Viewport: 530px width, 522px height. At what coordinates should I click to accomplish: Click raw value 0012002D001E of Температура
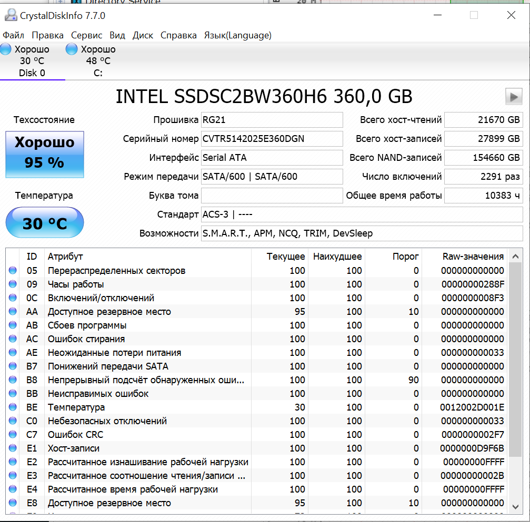click(472, 407)
